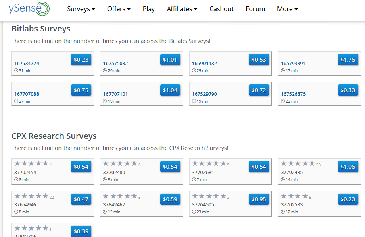Select CPX survey ID 37702454

click(x=25, y=172)
